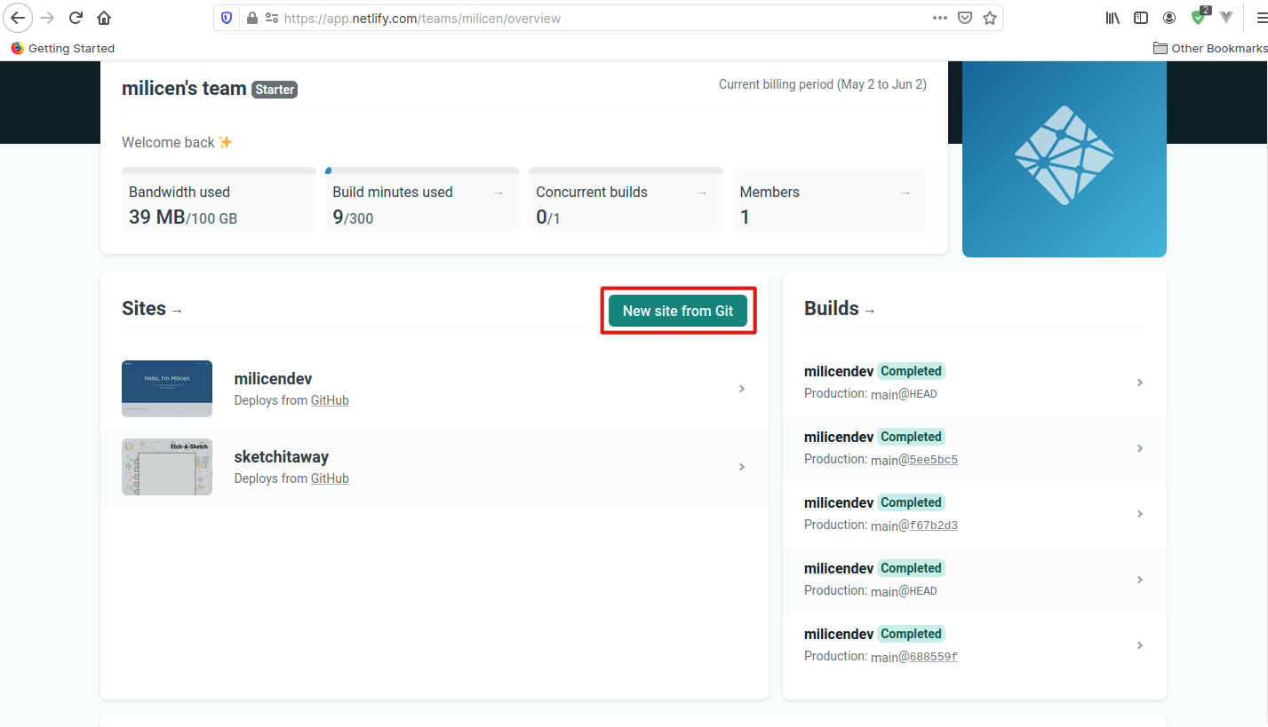The height and width of the screenshot is (727, 1268).
Task: Click the billing period May 2 to Jun 2 text
Action: 823,84
